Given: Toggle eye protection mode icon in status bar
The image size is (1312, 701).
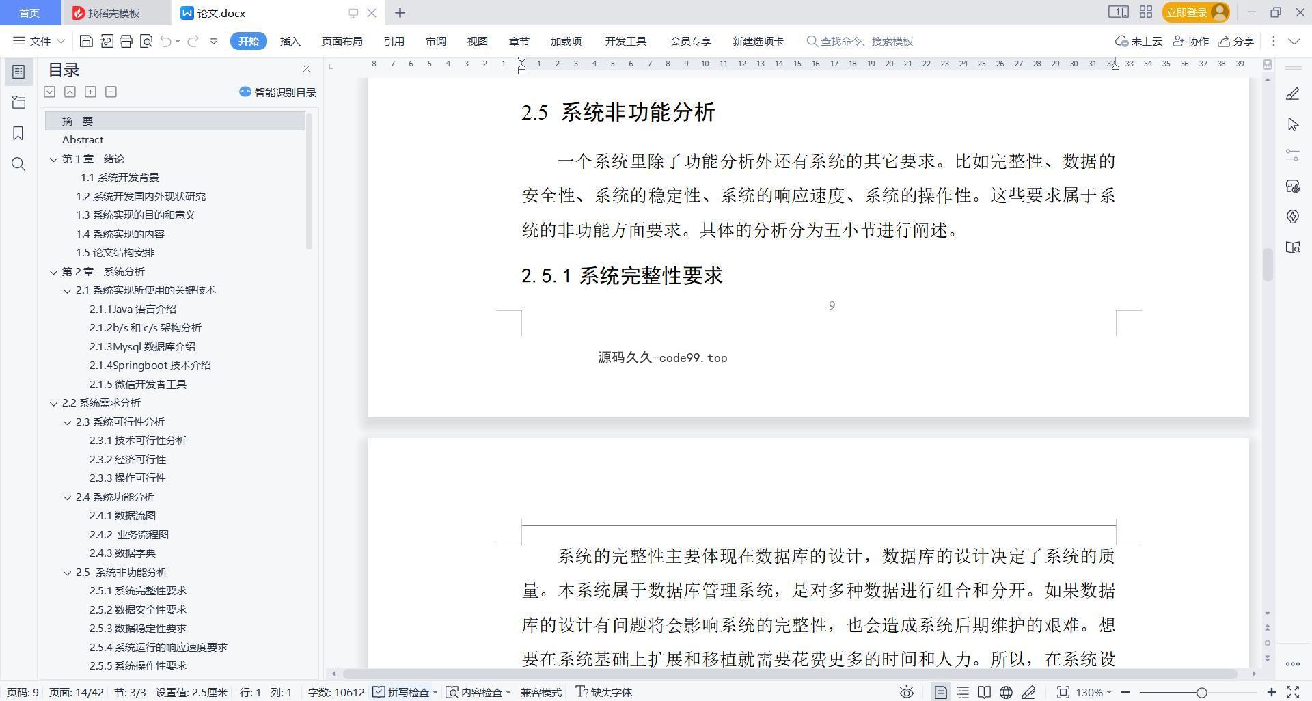Looking at the screenshot, I should coord(907,692).
